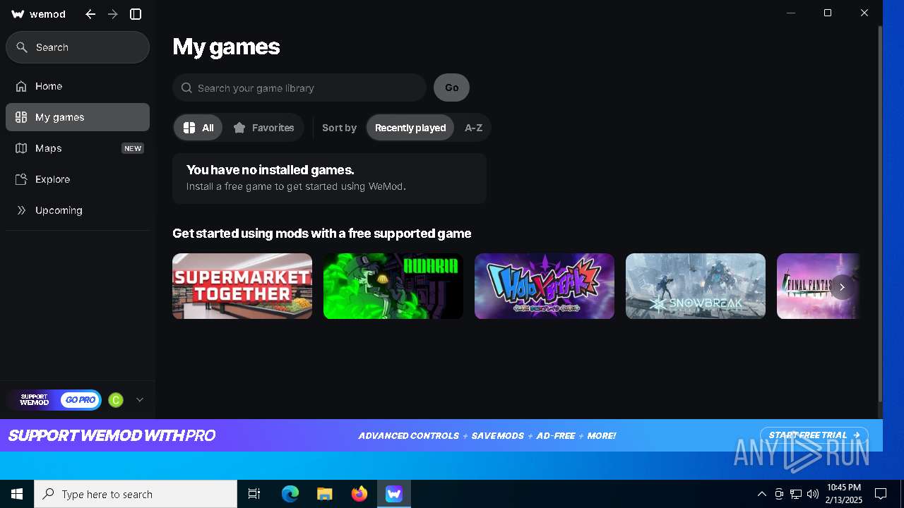Open Upcoming in the sidebar
This screenshot has height=508, width=904.
coord(78,210)
